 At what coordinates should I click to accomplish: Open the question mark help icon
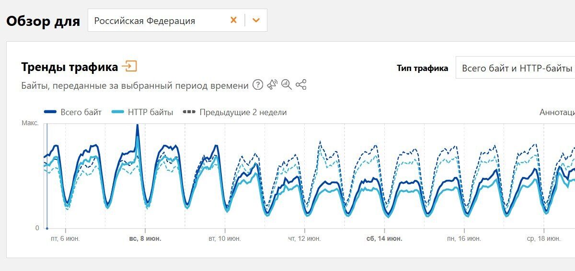[258, 85]
